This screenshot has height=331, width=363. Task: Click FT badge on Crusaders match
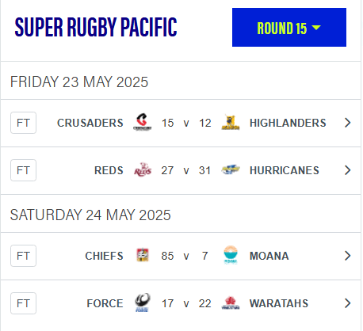click(23, 123)
